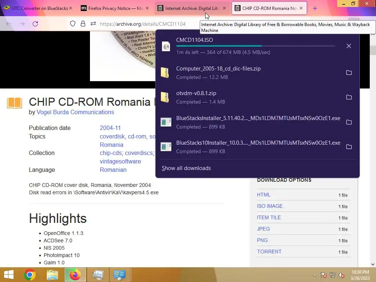Download the ITEM TILE option
Screen dimensions: 376x282
click(x=269, y=217)
